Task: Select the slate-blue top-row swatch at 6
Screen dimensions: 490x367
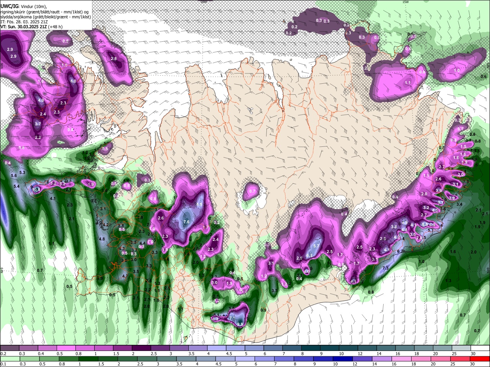Action: pyautogui.click(x=273, y=348)
